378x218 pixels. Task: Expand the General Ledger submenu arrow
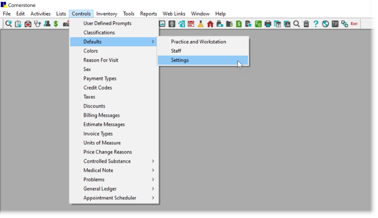click(x=153, y=189)
